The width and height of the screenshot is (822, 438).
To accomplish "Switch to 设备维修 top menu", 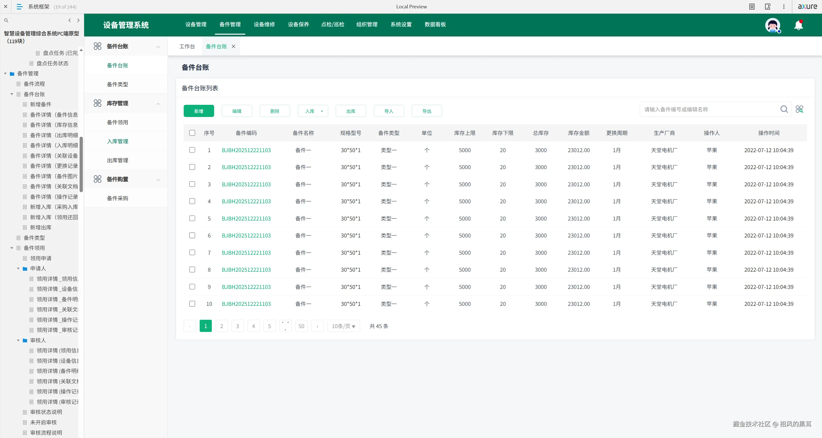I will pos(264,25).
